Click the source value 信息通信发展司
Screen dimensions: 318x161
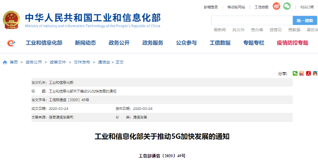[x=61, y=117]
